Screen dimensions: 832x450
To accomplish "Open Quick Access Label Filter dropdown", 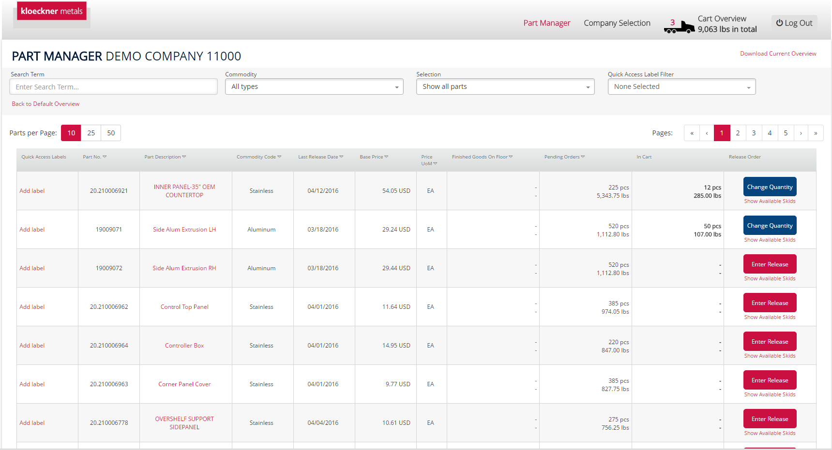I will (681, 87).
